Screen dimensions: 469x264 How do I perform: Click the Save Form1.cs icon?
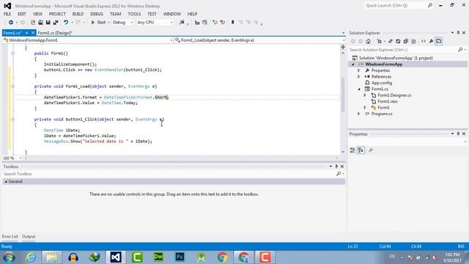[48, 23]
